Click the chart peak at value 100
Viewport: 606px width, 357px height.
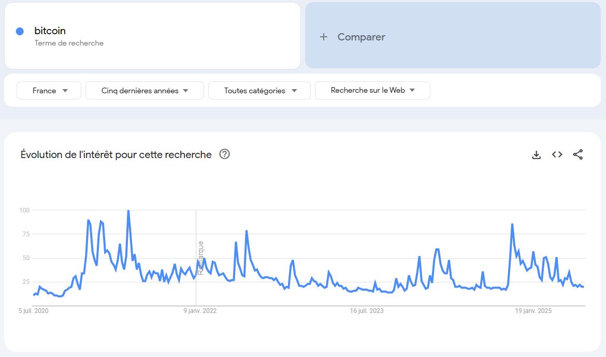coord(128,211)
